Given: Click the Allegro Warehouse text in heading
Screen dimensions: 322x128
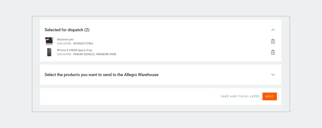Looking at the screenshot, I should (141, 75).
